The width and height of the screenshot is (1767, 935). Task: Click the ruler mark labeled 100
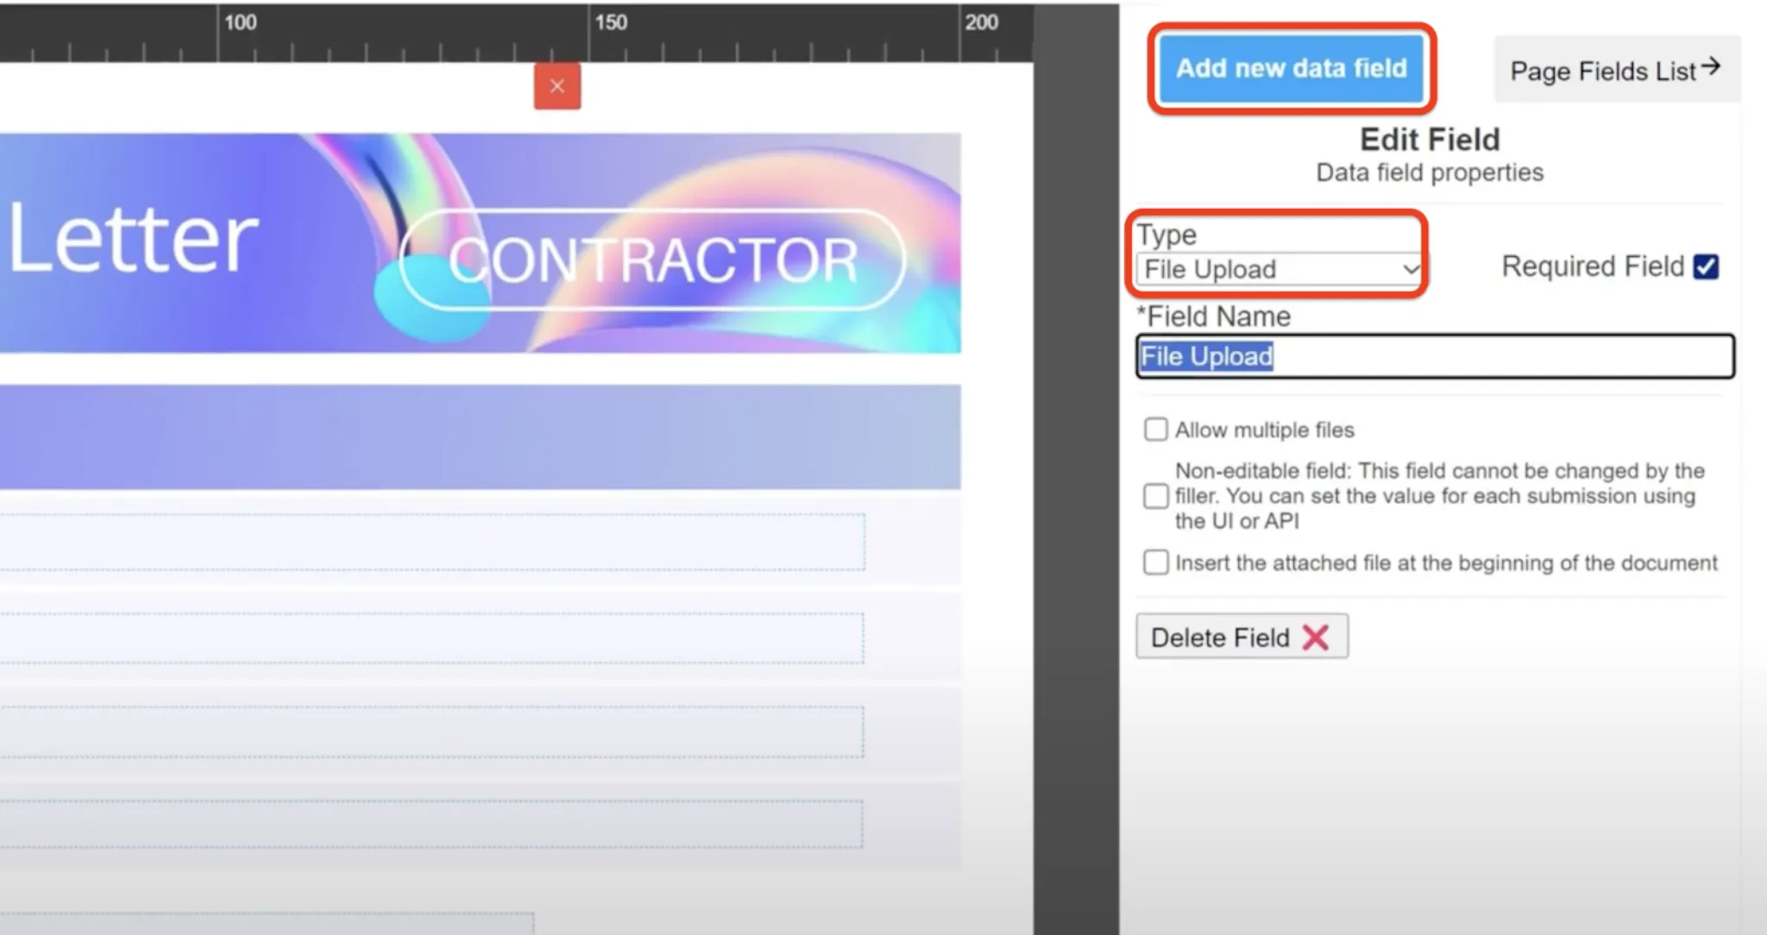[x=241, y=22]
